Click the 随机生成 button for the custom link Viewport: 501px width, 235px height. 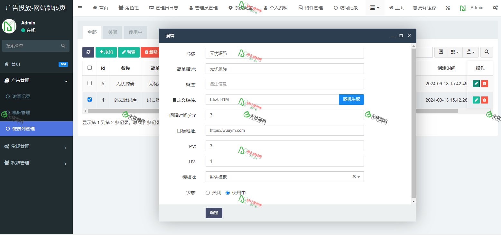click(351, 99)
